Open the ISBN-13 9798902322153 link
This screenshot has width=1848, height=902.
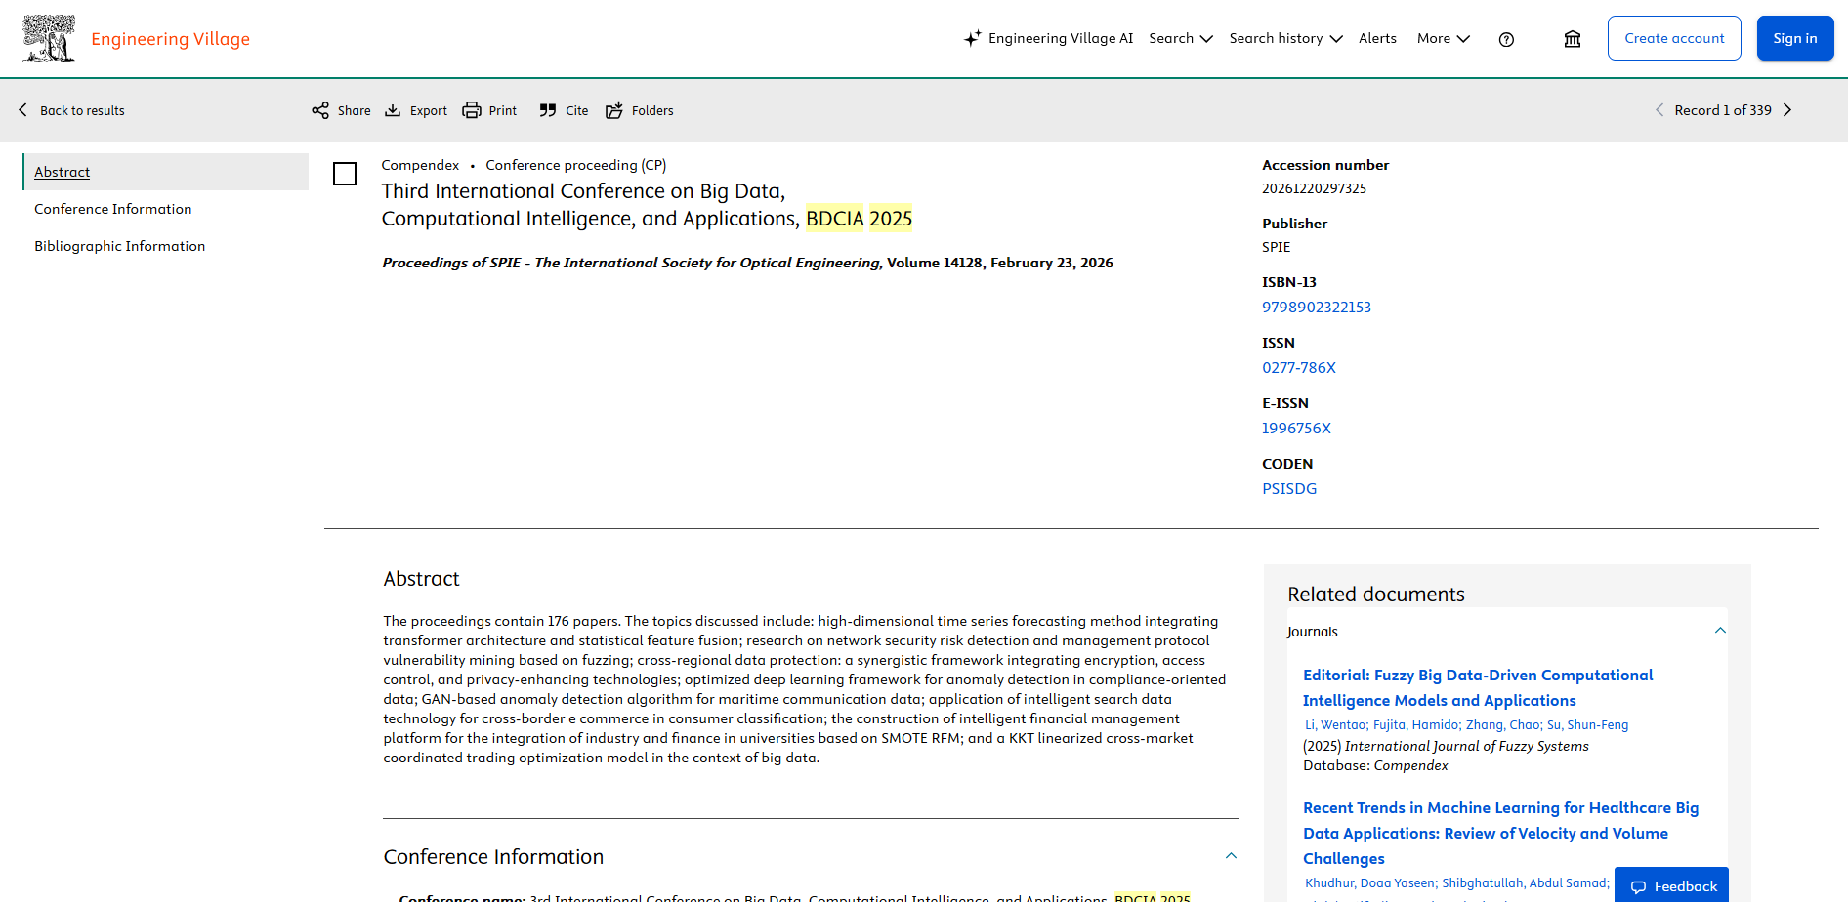pyautogui.click(x=1316, y=307)
